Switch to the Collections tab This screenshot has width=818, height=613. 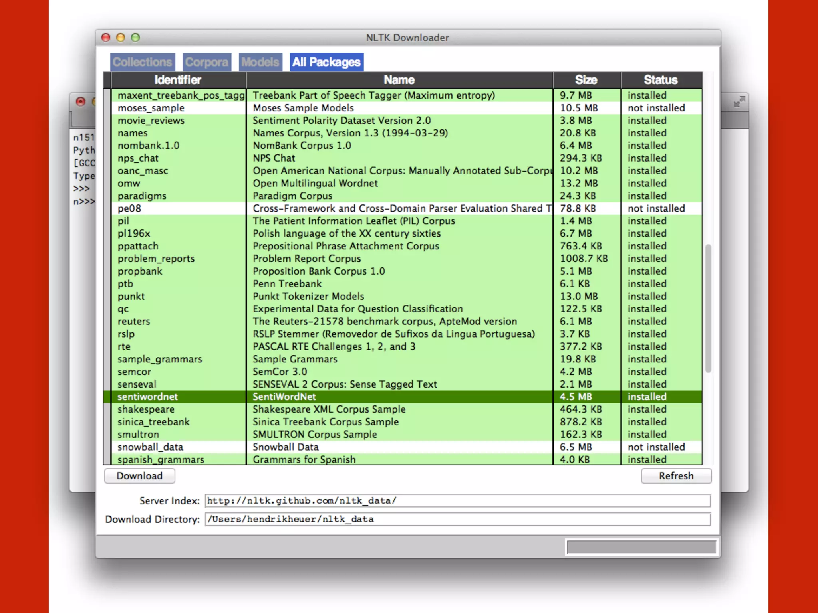click(x=142, y=62)
